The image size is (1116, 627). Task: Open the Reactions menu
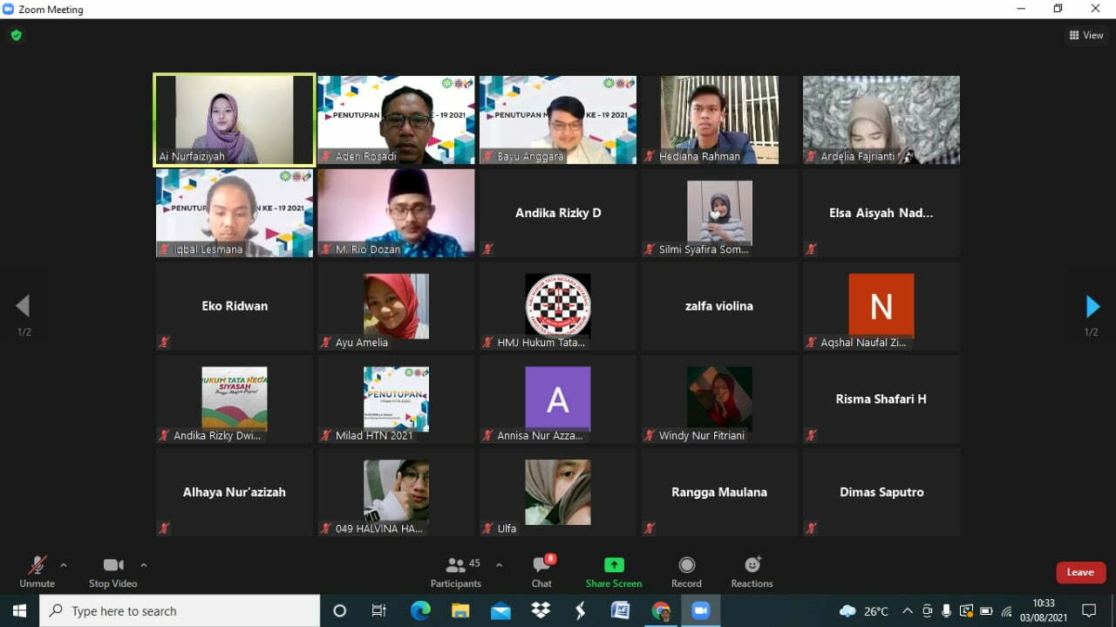752,565
